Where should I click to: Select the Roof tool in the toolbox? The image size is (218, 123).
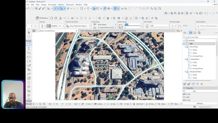click(x=29, y=61)
